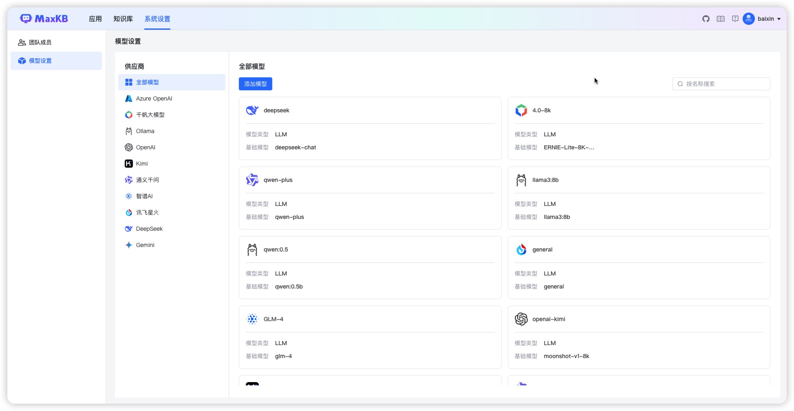Open the deepseek model card title
Screen dimensions: 794x411
coord(276,110)
